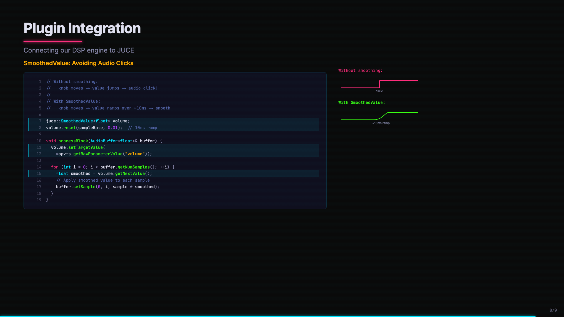
Task: Click the 'Without smoothing:' caption
Action: 360,70
